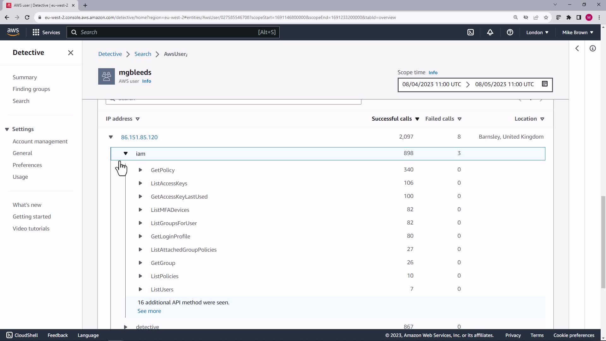606x341 pixels.
Task: Open Finding groups in sidebar
Action: click(31, 89)
